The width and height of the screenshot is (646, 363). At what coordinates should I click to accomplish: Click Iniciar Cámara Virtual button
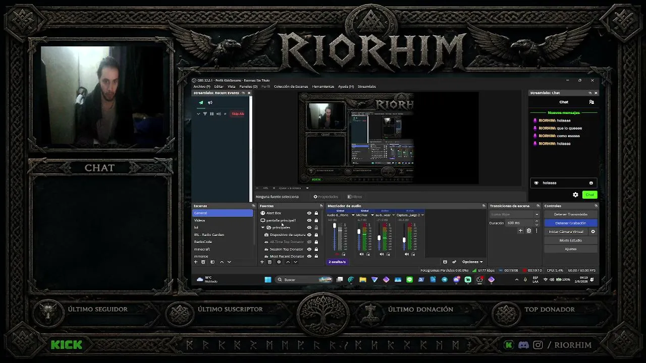[566, 232]
